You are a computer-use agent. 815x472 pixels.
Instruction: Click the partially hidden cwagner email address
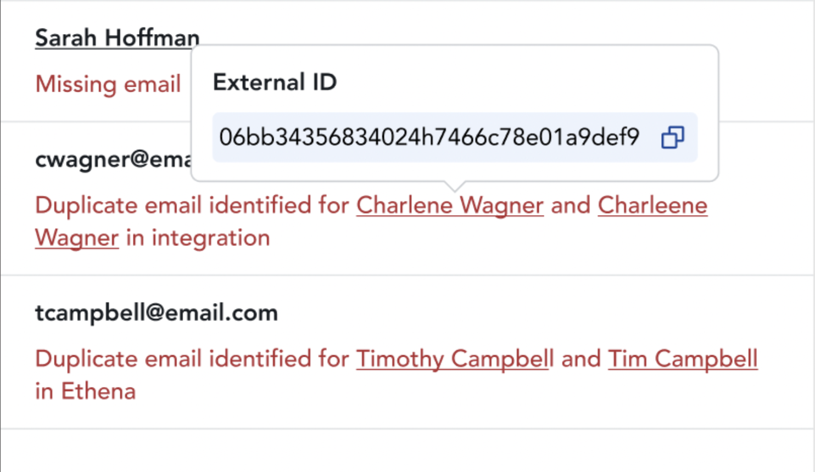pos(113,159)
